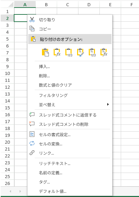Click the Format Cells list icon
This screenshot has height=197, width=139.
32,134
